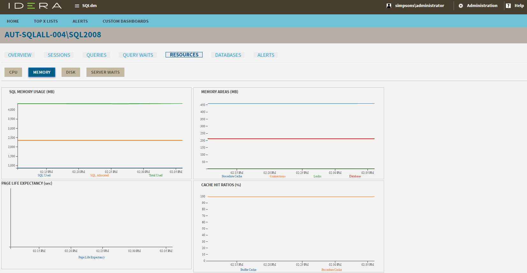Click the user profile icon

[x=389, y=6]
